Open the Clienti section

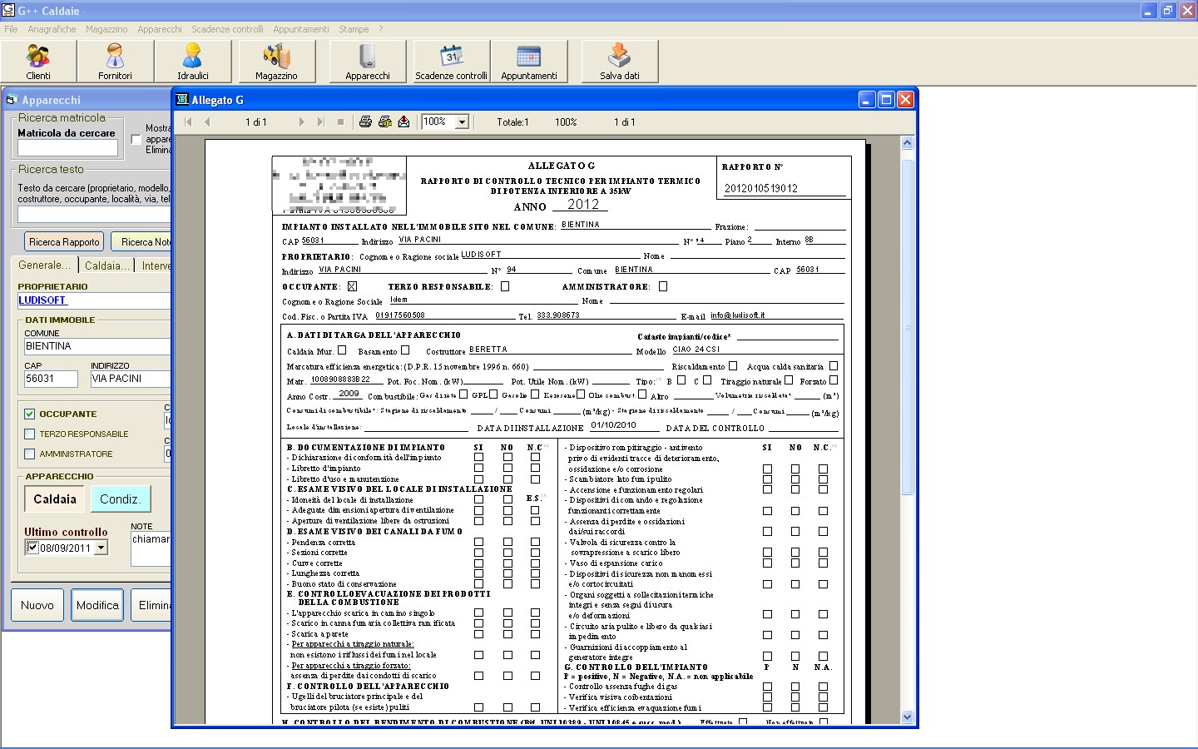pos(38,62)
